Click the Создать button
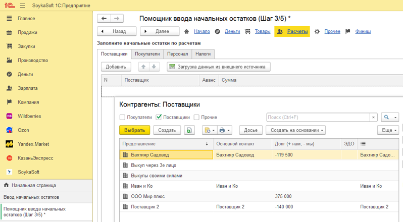403x222 pixels. pos(167,130)
